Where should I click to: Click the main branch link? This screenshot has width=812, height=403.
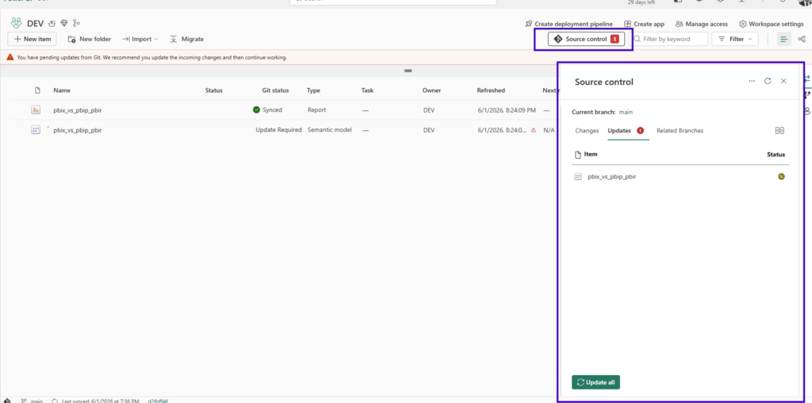tap(626, 112)
